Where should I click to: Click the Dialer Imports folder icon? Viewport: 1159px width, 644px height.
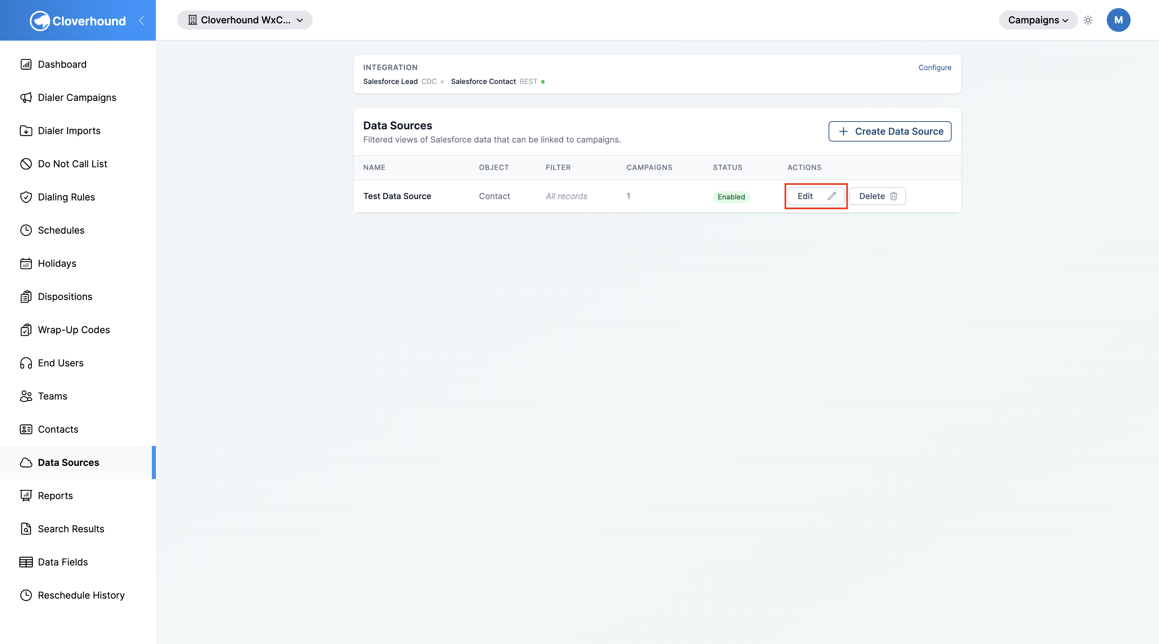click(x=26, y=131)
